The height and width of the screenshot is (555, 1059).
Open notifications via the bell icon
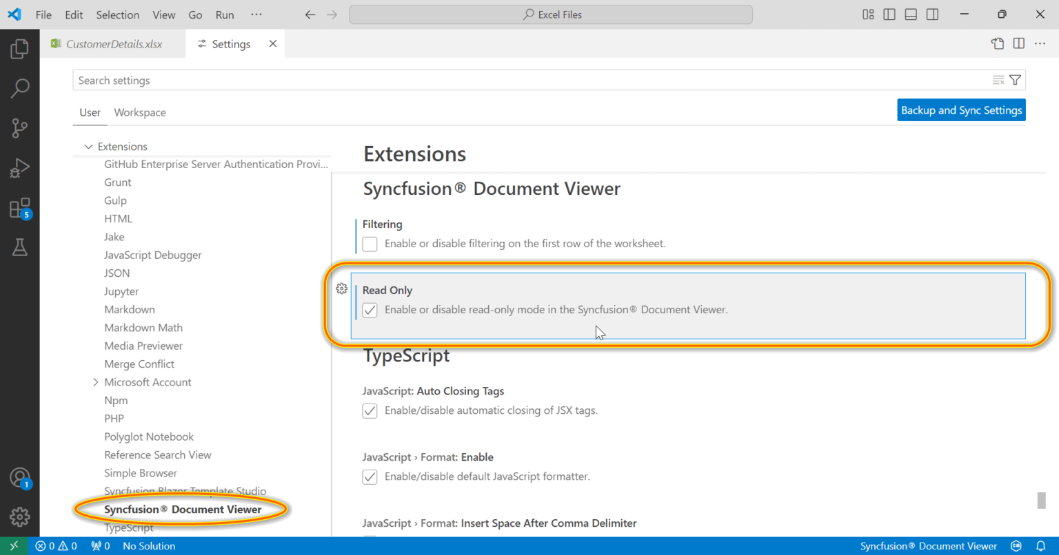point(1041,545)
